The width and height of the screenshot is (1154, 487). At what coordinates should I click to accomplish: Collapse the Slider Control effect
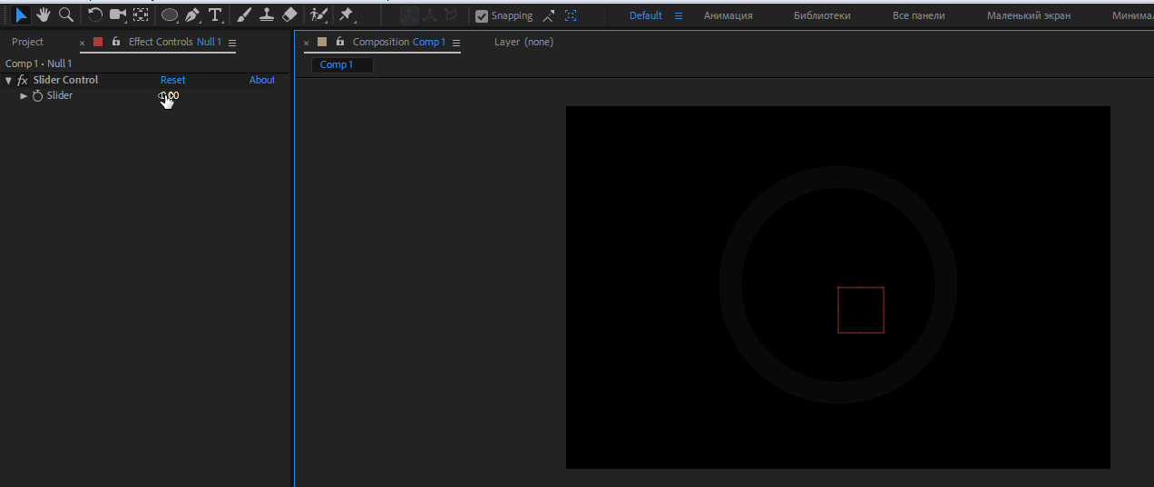[8, 81]
